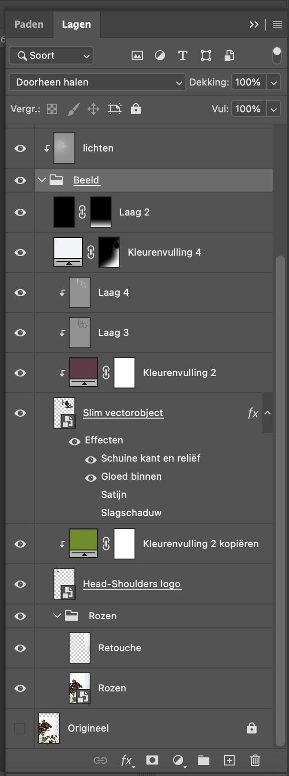Open the layer style fx menu

click(x=126, y=760)
